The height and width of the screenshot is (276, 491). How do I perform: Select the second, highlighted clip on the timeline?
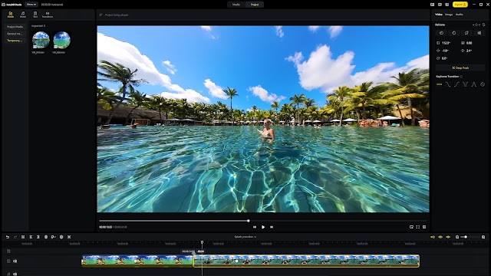coord(306,261)
